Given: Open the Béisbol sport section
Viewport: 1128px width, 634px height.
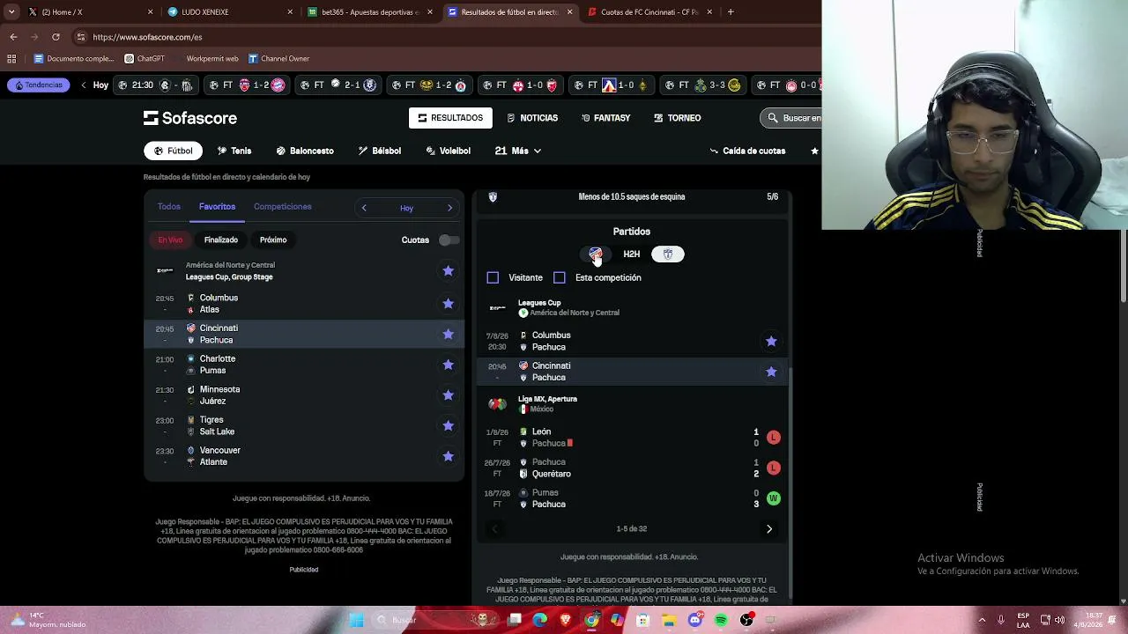Looking at the screenshot, I should [x=380, y=151].
